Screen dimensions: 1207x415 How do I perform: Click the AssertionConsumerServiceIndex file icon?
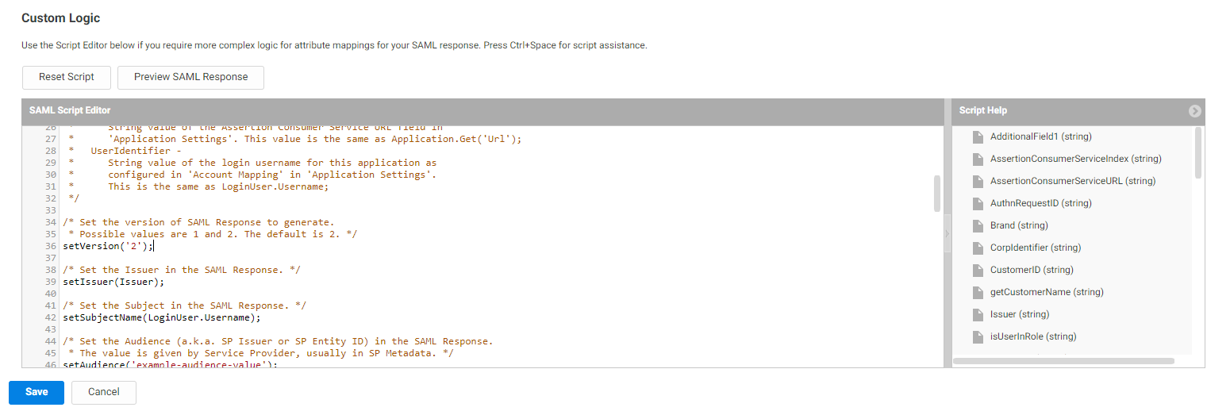pyautogui.click(x=978, y=159)
